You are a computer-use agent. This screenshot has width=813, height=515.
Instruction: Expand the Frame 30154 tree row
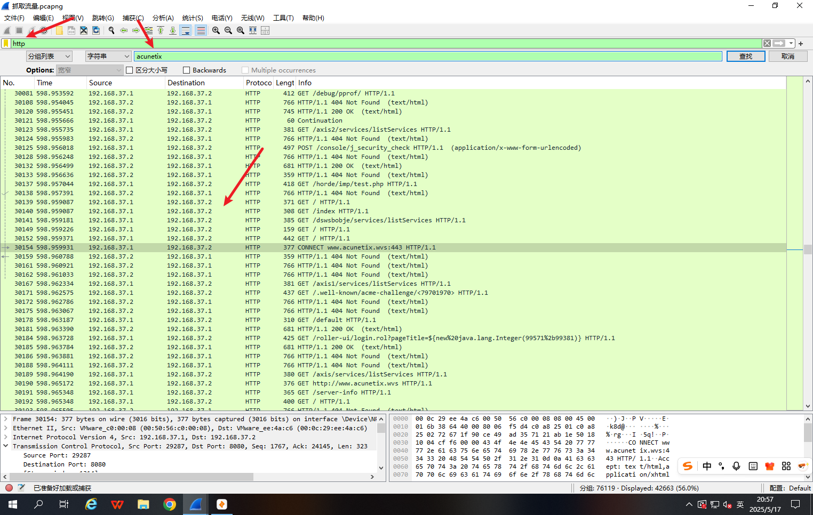[x=6, y=419]
